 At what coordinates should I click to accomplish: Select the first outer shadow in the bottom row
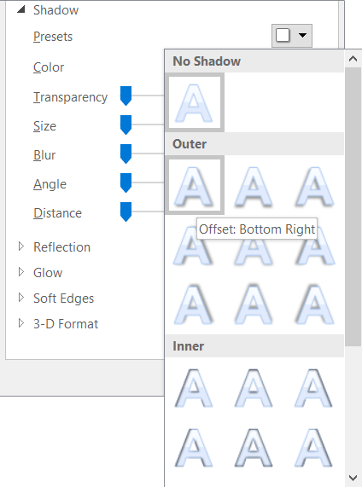coord(195,304)
